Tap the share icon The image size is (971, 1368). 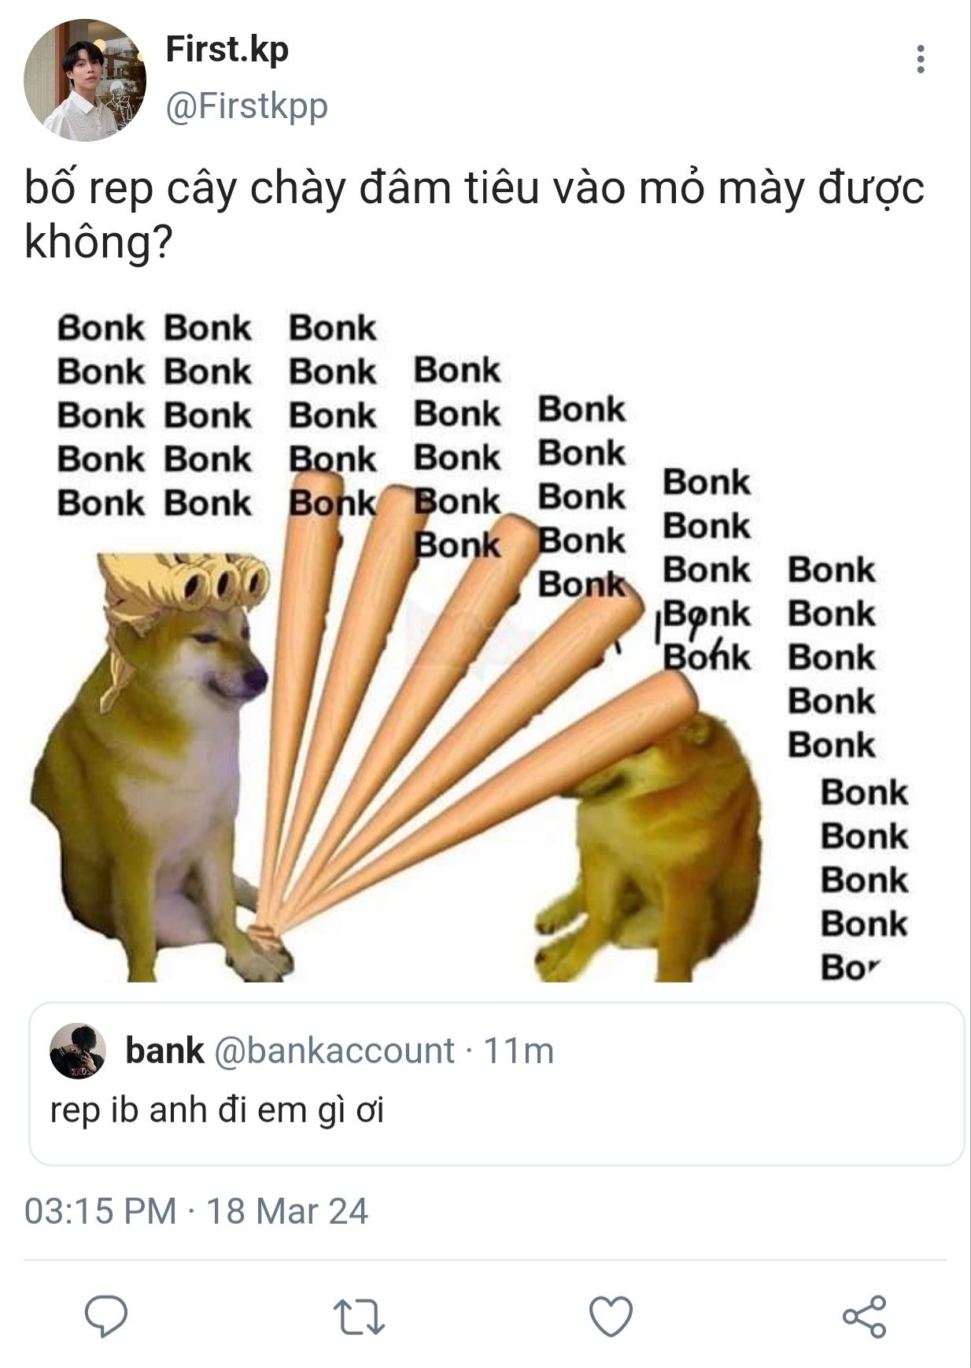coord(864,1317)
